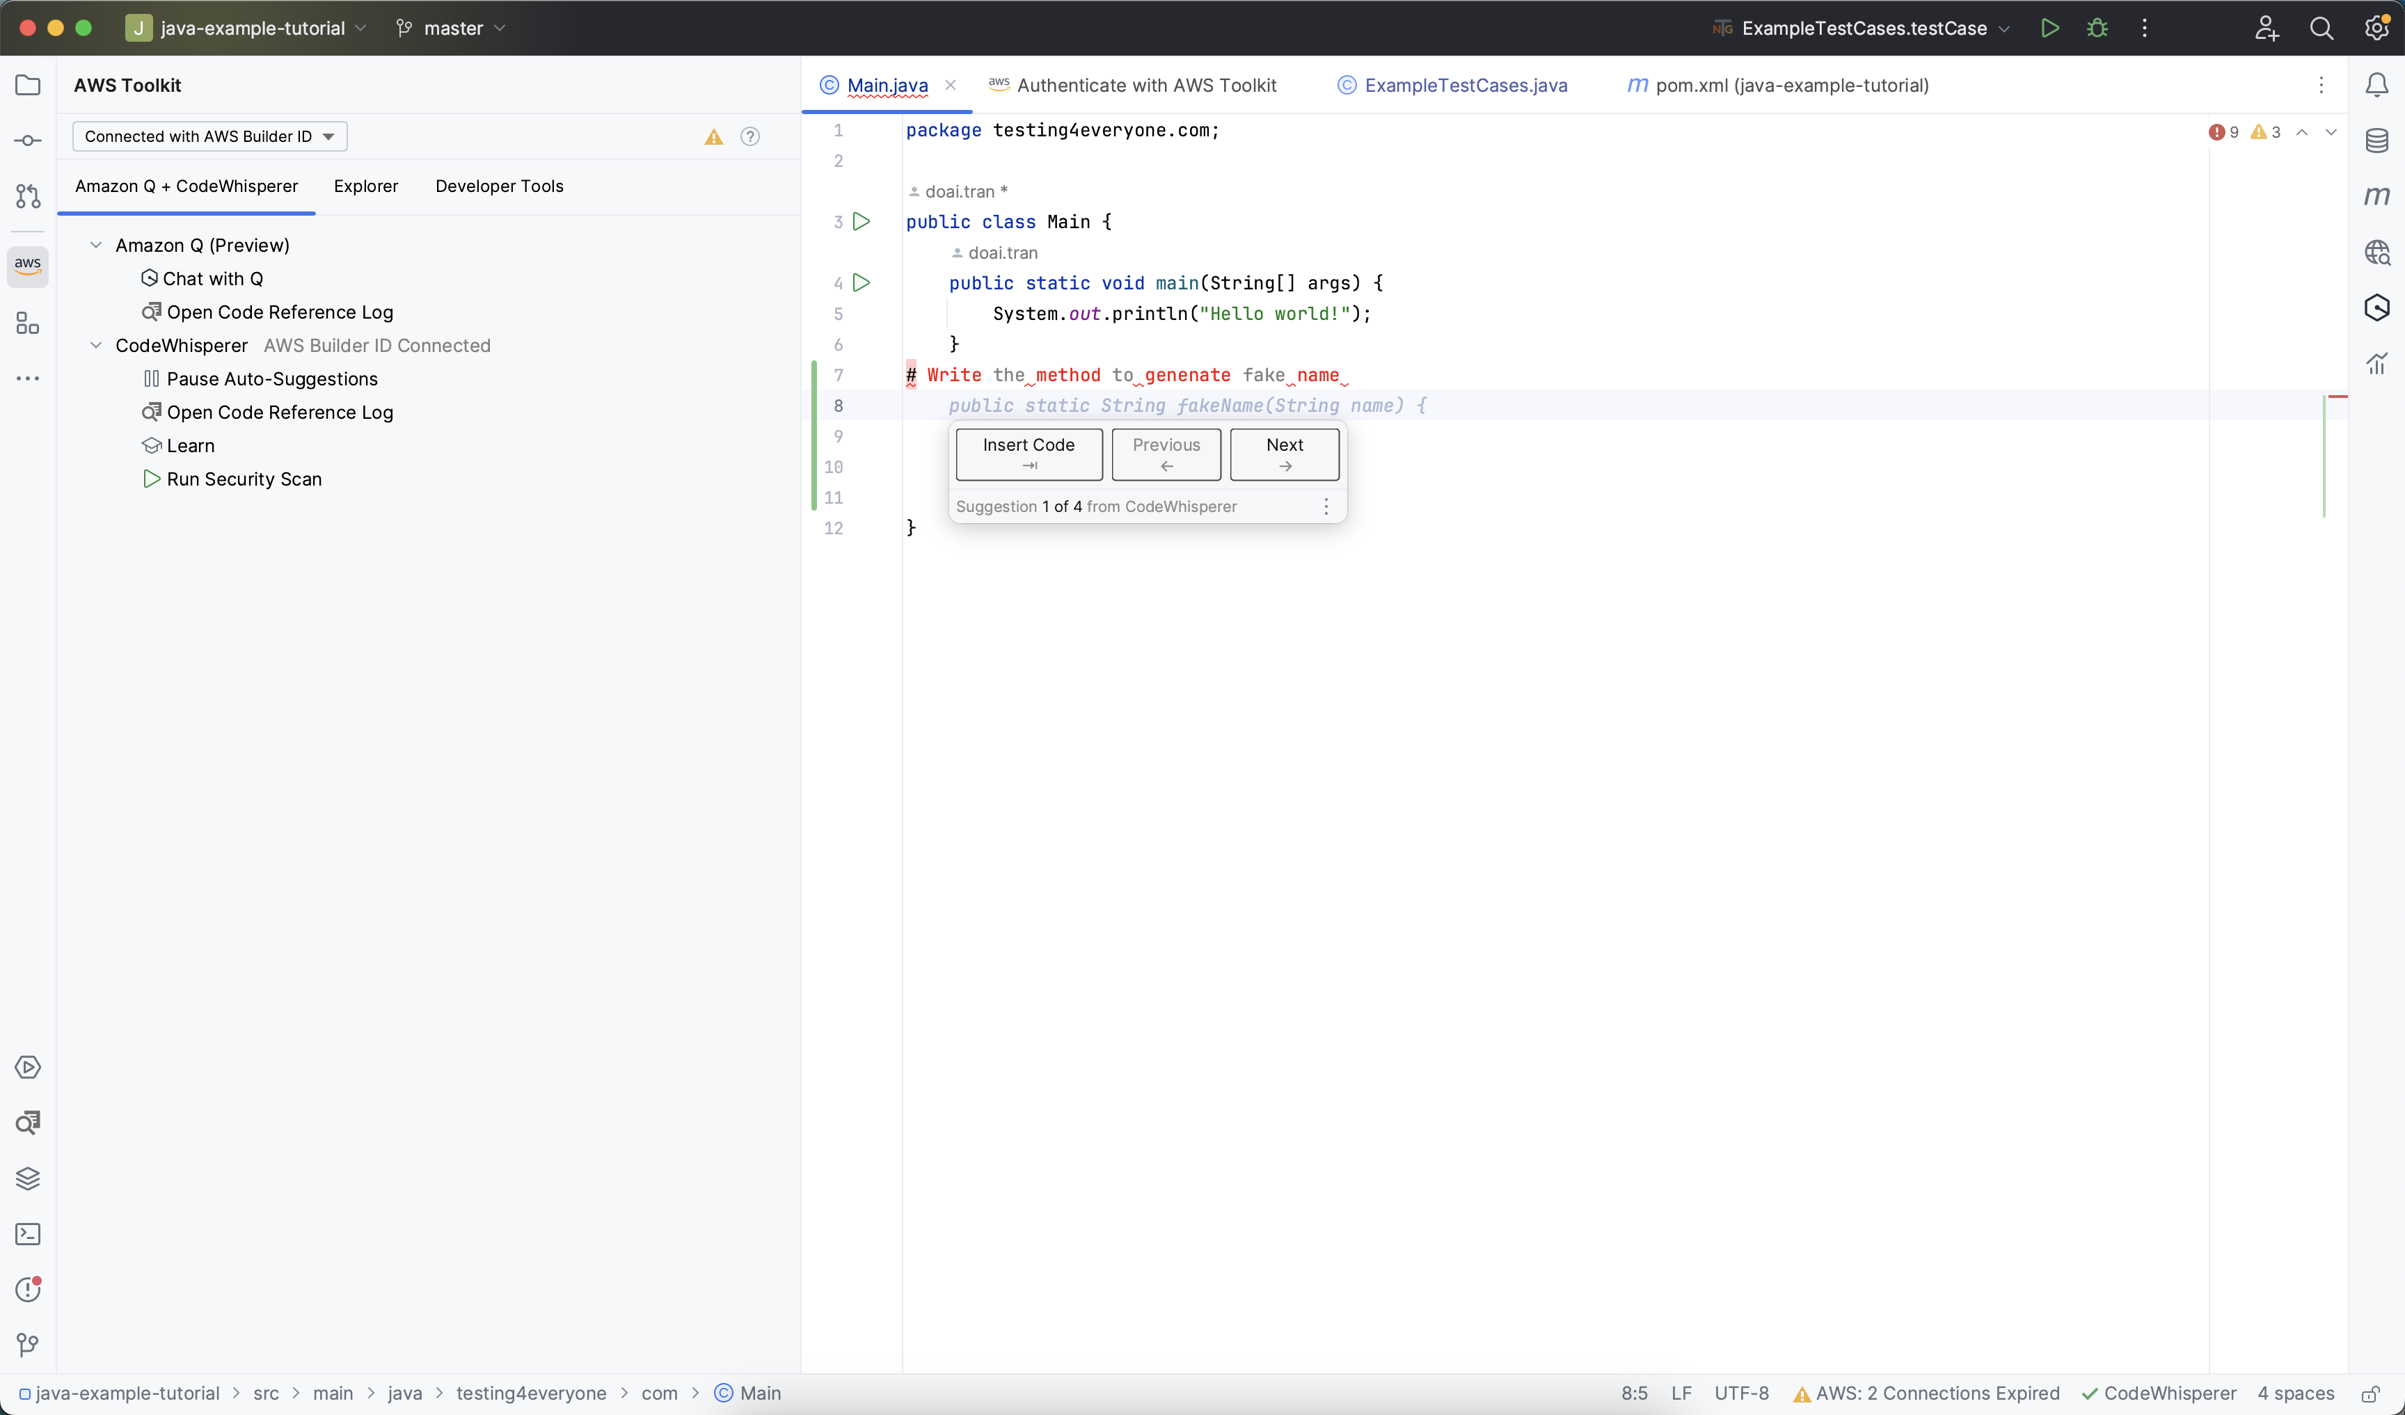Open the Notifications bell

pyautogui.click(x=2376, y=85)
